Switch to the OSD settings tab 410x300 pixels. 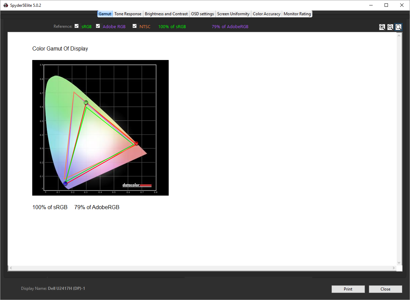coord(202,14)
